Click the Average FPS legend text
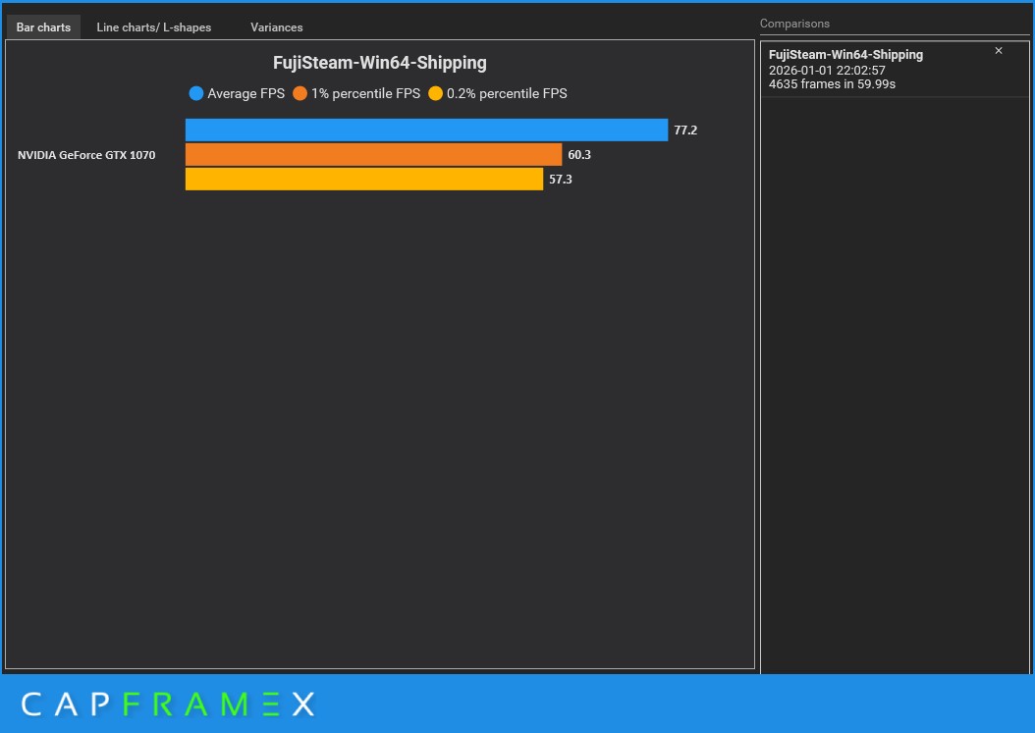Image resolution: width=1035 pixels, height=733 pixels. (x=246, y=93)
